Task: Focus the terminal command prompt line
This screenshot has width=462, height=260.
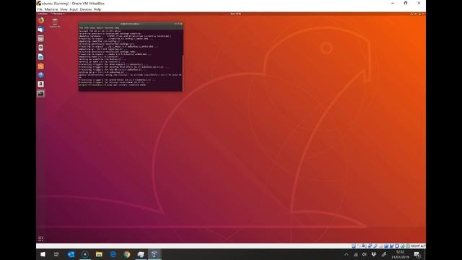Action: (130, 85)
